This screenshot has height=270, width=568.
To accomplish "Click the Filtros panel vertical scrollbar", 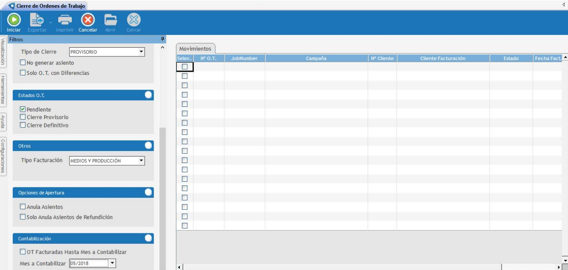I will click(163, 197).
